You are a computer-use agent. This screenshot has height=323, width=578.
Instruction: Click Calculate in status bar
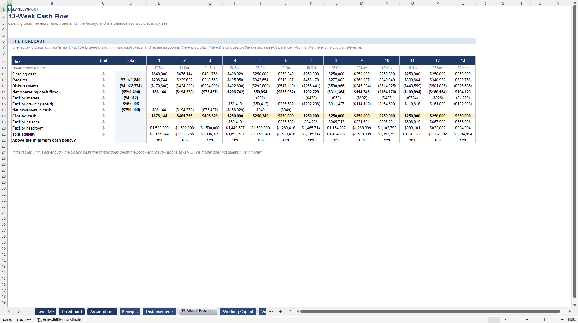point(24,320)
